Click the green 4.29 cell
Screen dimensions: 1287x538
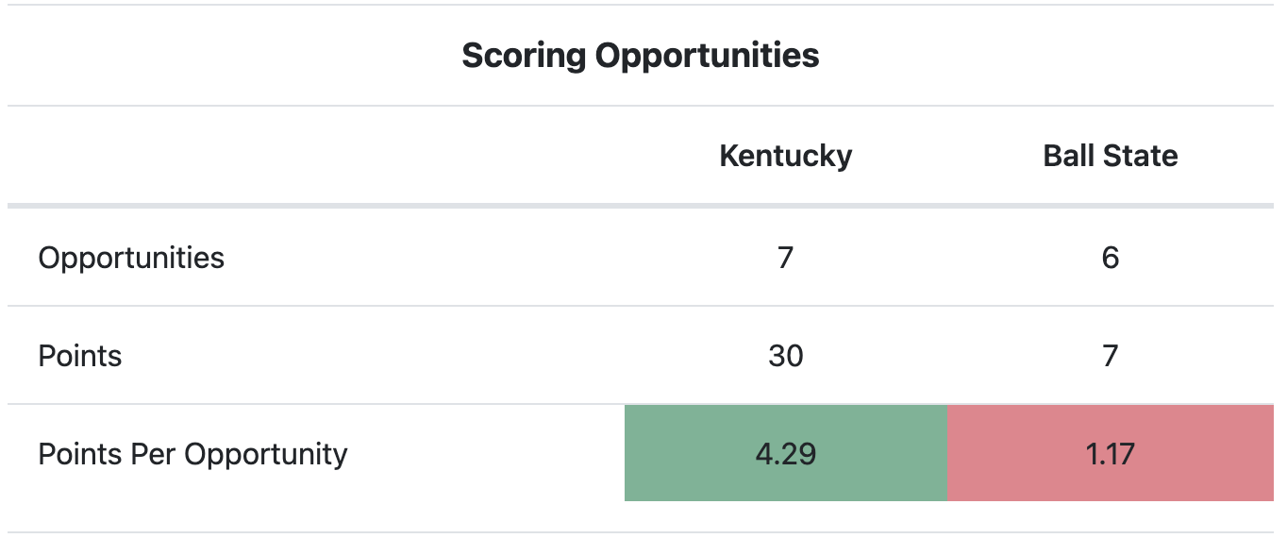pyautogui.click(x=786, y=454)
